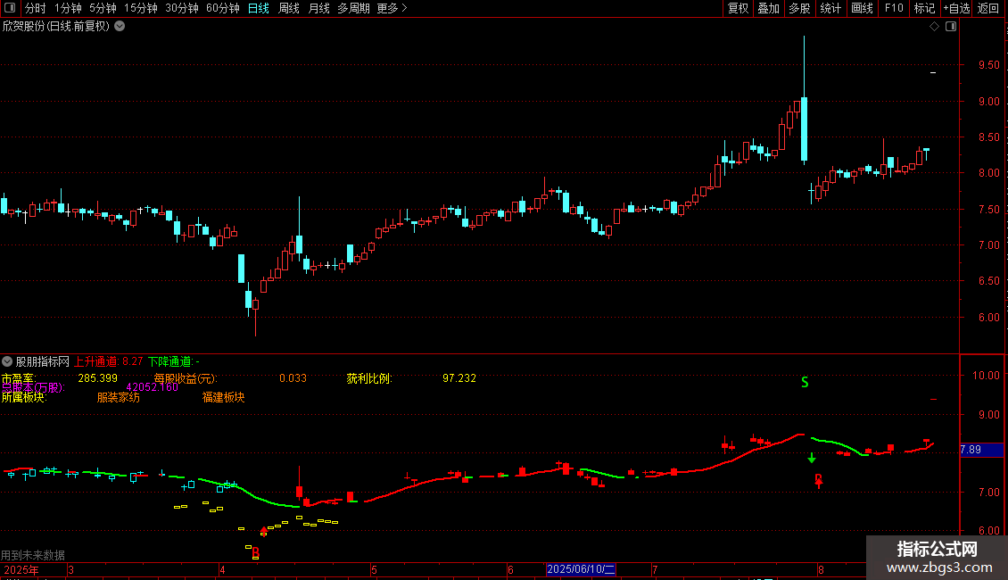Screen dimensions: 1008x580
Task: Click the 0.033 earnings value
Action: 293,378
